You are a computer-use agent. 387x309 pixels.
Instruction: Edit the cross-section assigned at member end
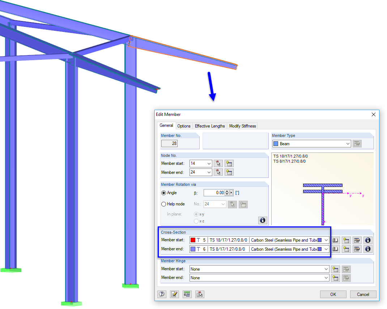357,249
